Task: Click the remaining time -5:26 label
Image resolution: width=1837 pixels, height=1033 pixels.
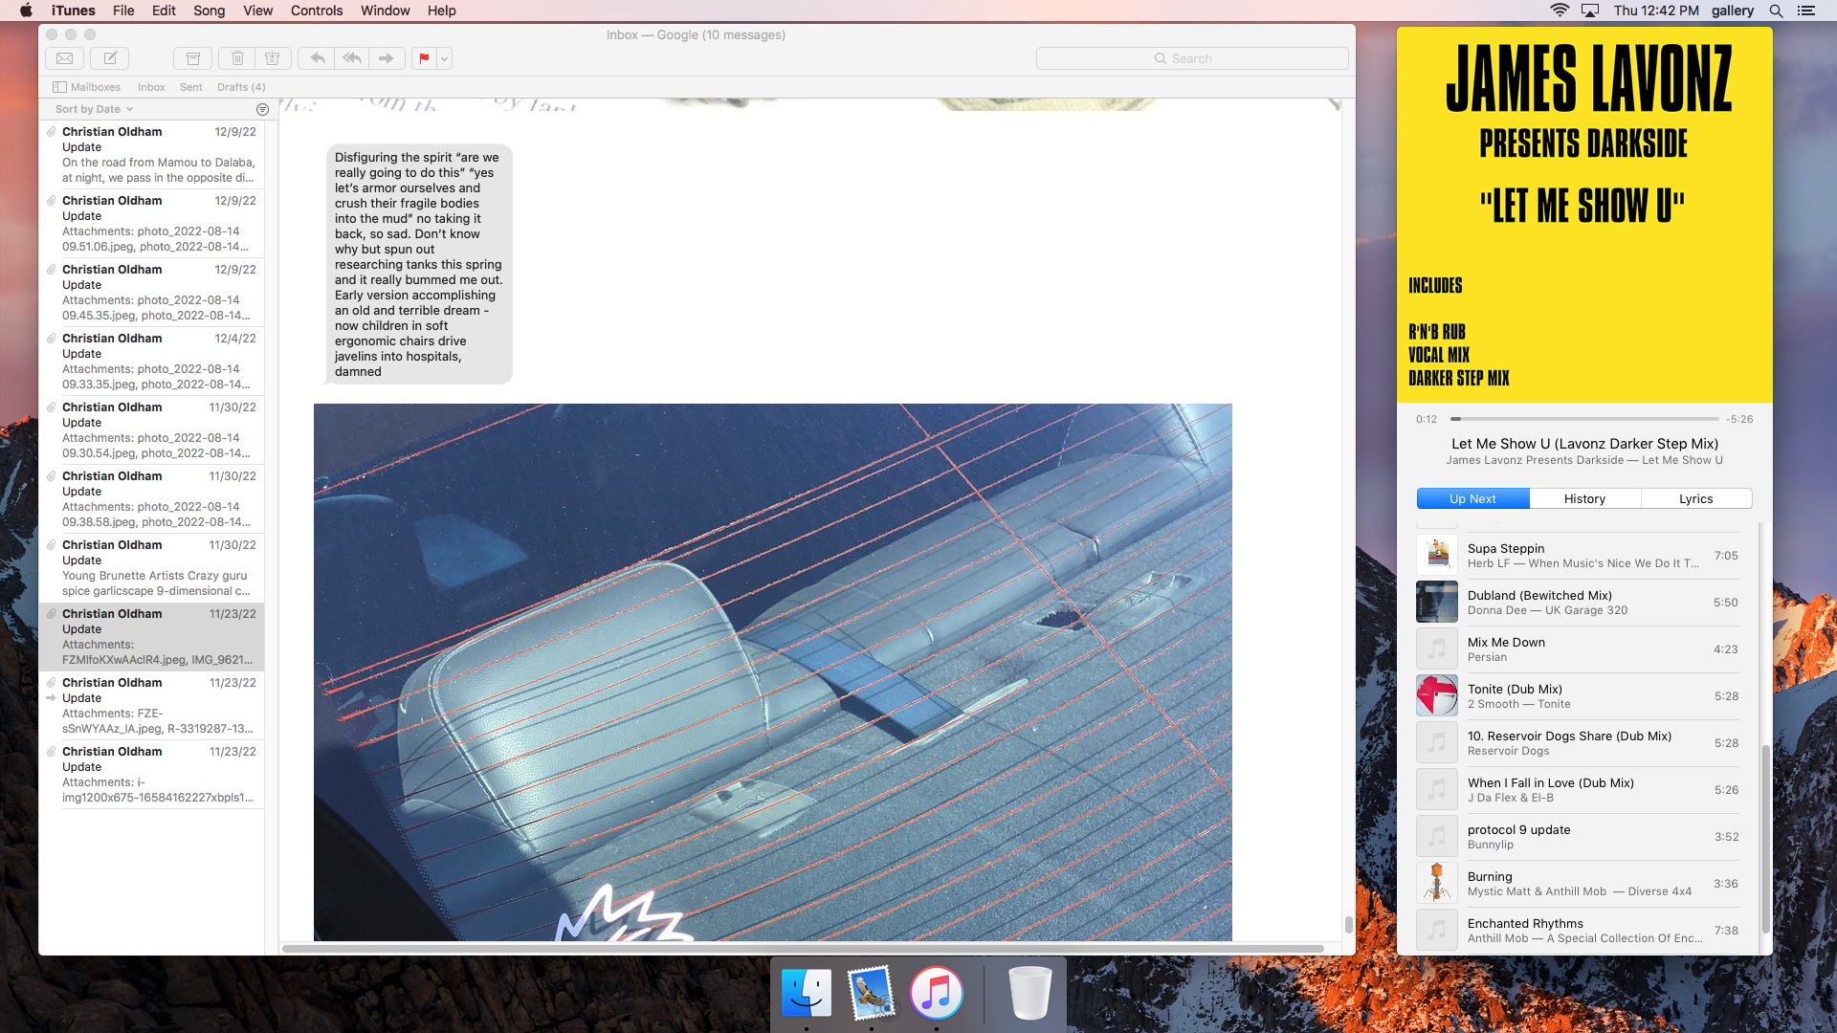Action: [x=1739, y=419]
